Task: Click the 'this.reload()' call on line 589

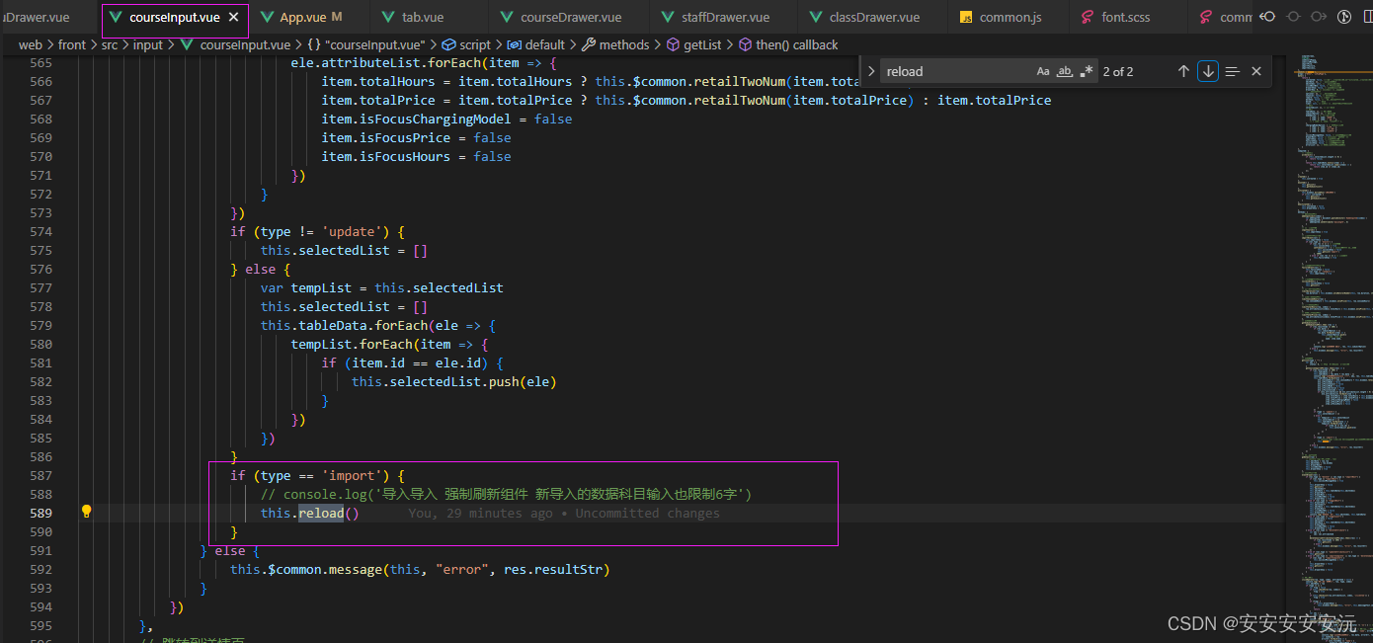Action: tap(310, 513)
